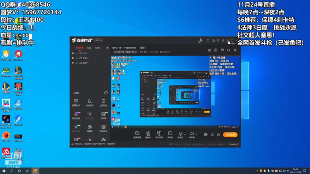This screenshot has width=310, height=174.
Task: Click the 麦克风 microphone icon
Action: [x=180, y=134]
